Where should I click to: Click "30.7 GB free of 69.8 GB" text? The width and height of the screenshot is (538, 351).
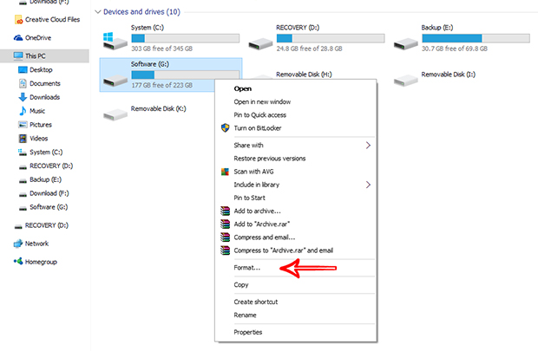[455, 49]
